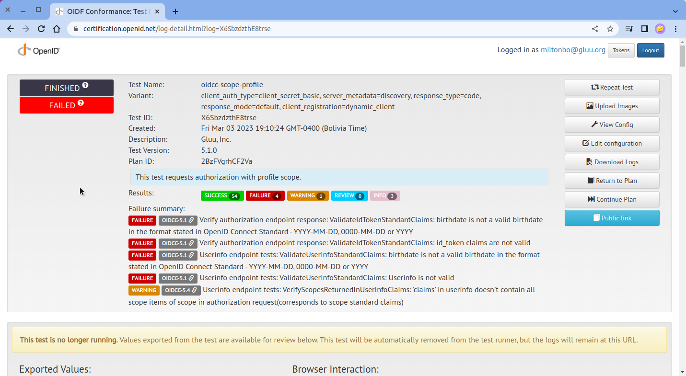Open OIDCC-5.1 link for id_token birthdate failure
This screenshot has height=376, width=686.
[177, 220]
